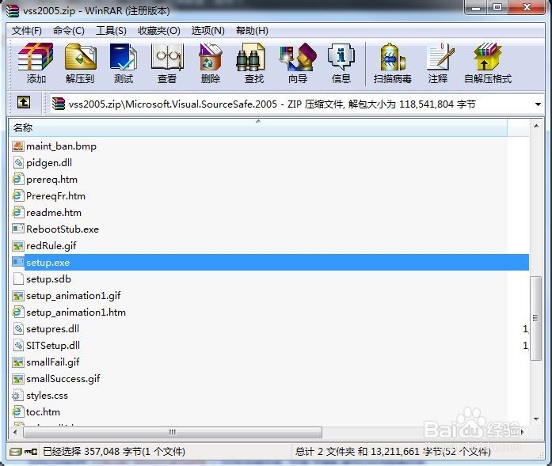
Task: Click the key icon in status bar
Action: coord(31,451)
